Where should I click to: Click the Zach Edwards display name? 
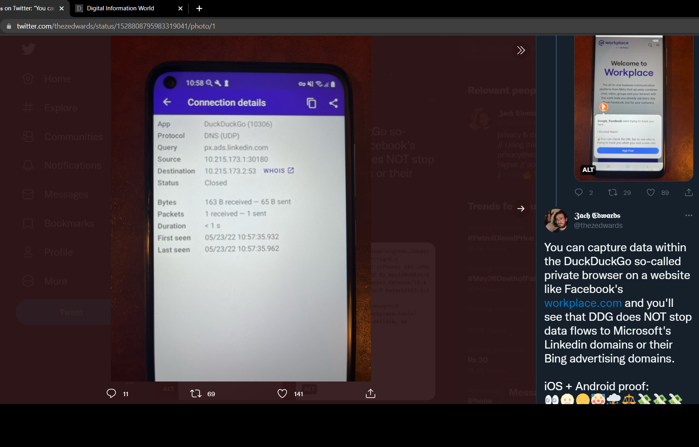click(x=597, y=216)
